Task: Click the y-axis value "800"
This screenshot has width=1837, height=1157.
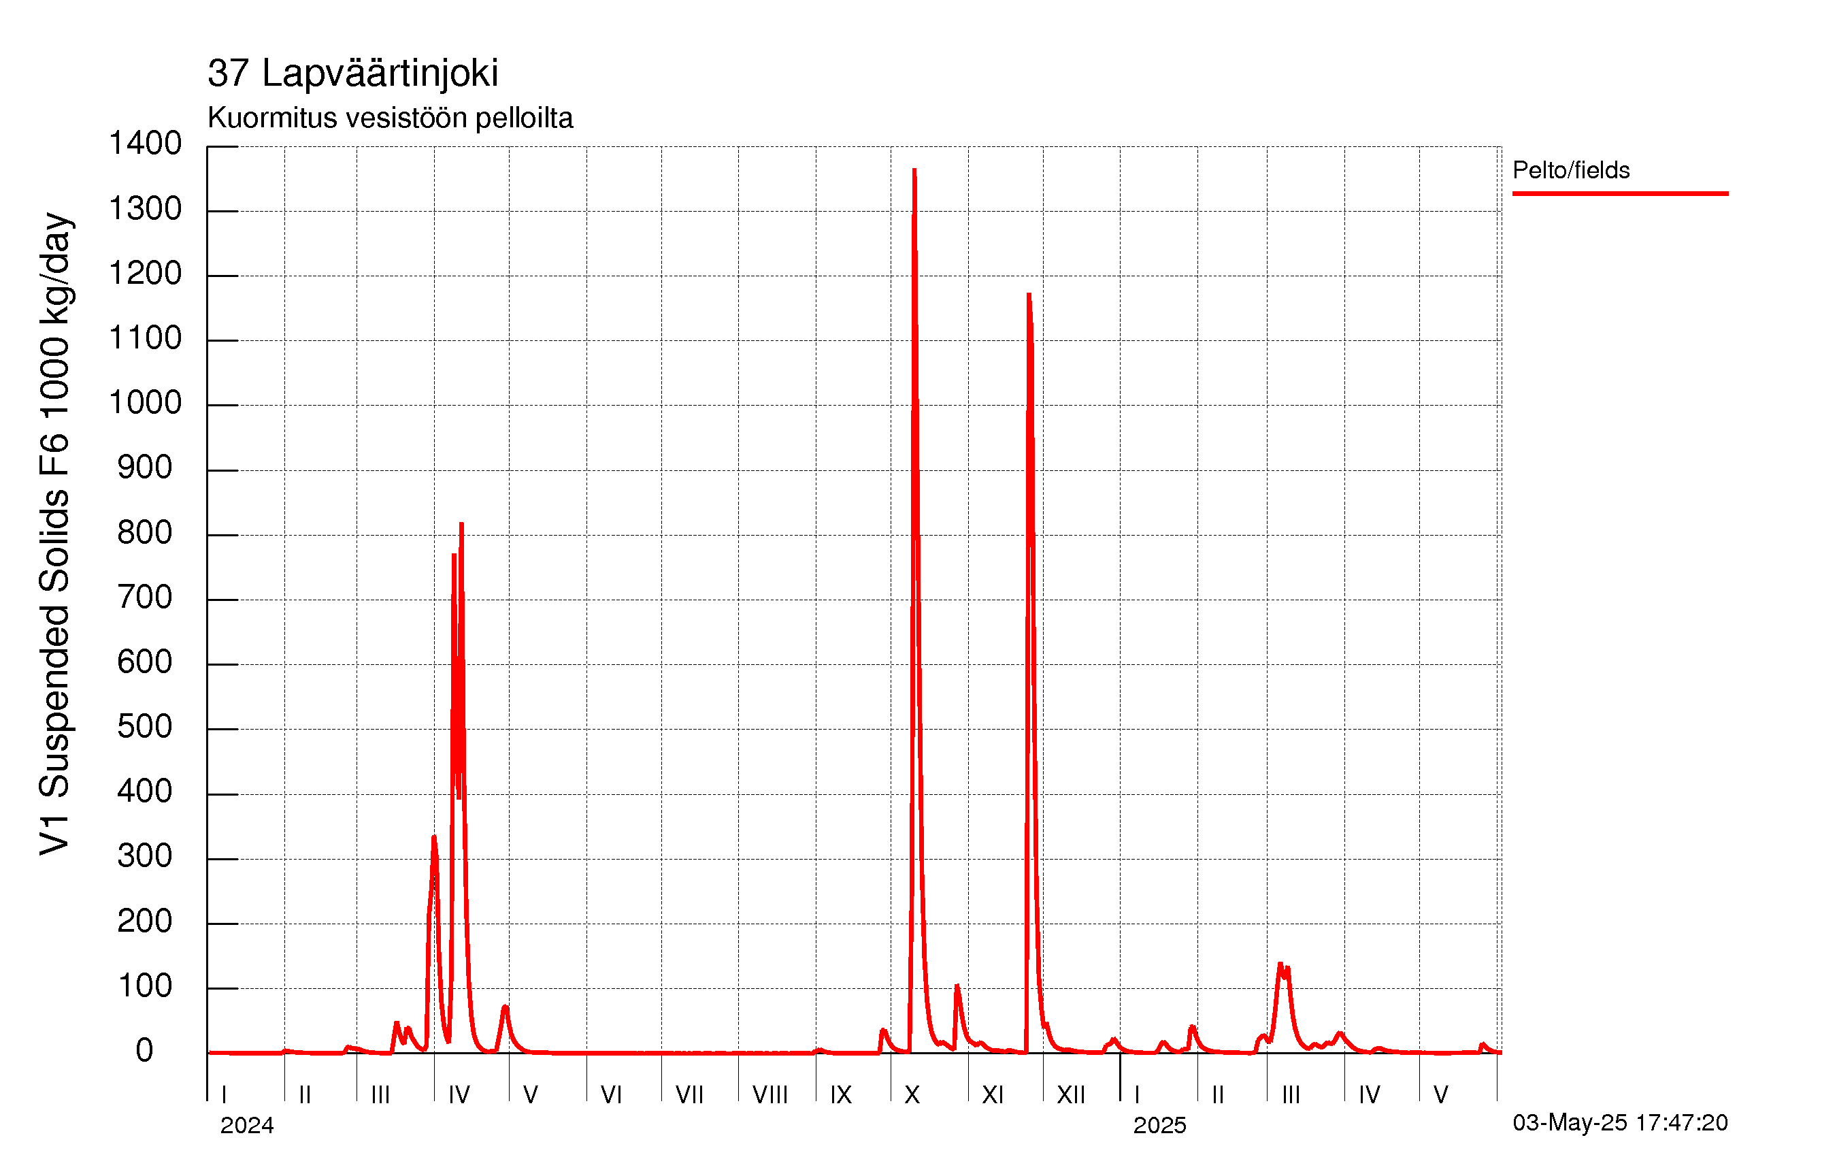Action: 145,532
